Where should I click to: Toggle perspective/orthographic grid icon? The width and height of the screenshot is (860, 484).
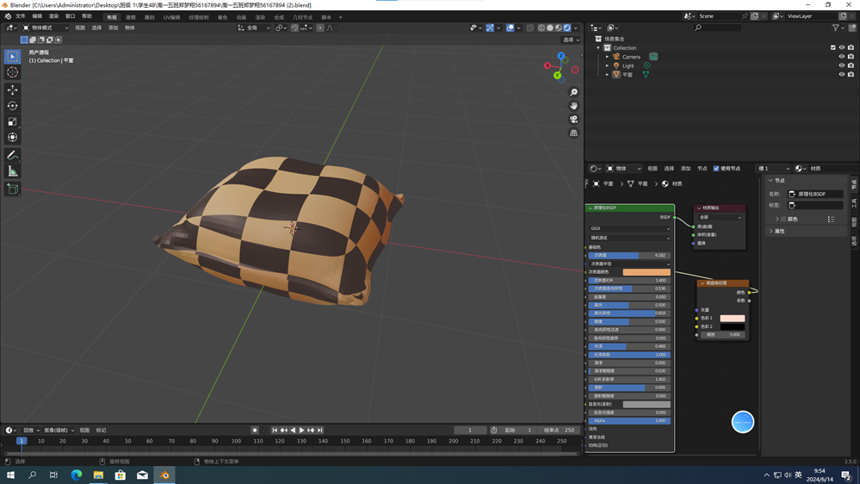click(573, 133)
